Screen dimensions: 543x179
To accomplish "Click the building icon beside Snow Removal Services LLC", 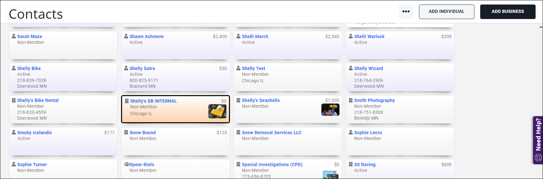I will pos(238,132).
